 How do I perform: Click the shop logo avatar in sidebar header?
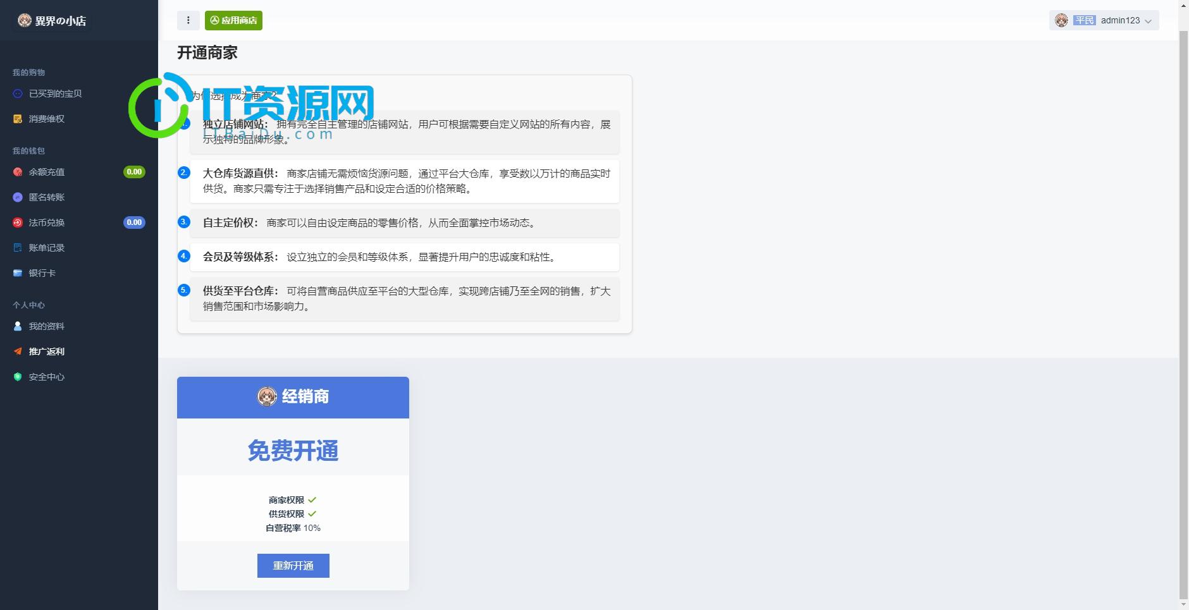coord(24,21)
